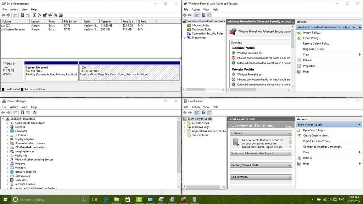Screen dimensions: 363x204
Task: Select Inbound Rules in the Firewall tree
Action: pyautogui.click(x=200, y=25)
